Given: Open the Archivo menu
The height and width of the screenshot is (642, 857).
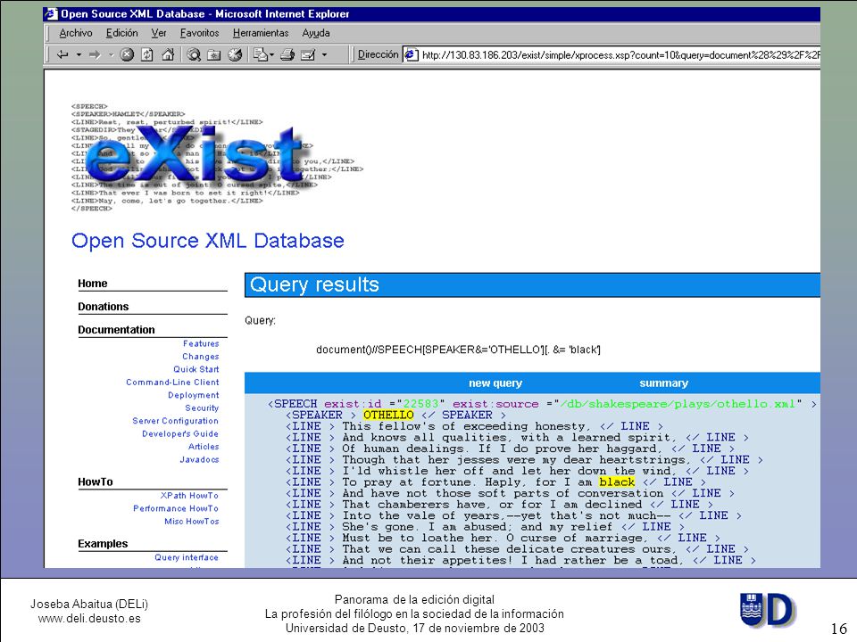Looking at the screenshot, I should point(75,33).
